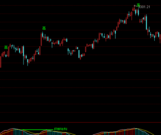Click the peak red candle directly below the arrow tip
The width and height of the screenshot is (161, 135).
134,8
